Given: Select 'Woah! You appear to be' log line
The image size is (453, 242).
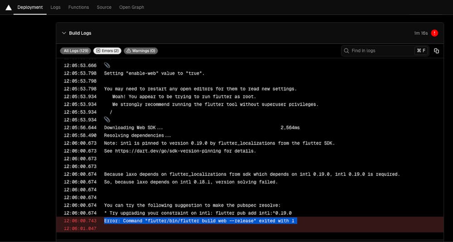Looking at the screenshot, I should click(184, 97).
